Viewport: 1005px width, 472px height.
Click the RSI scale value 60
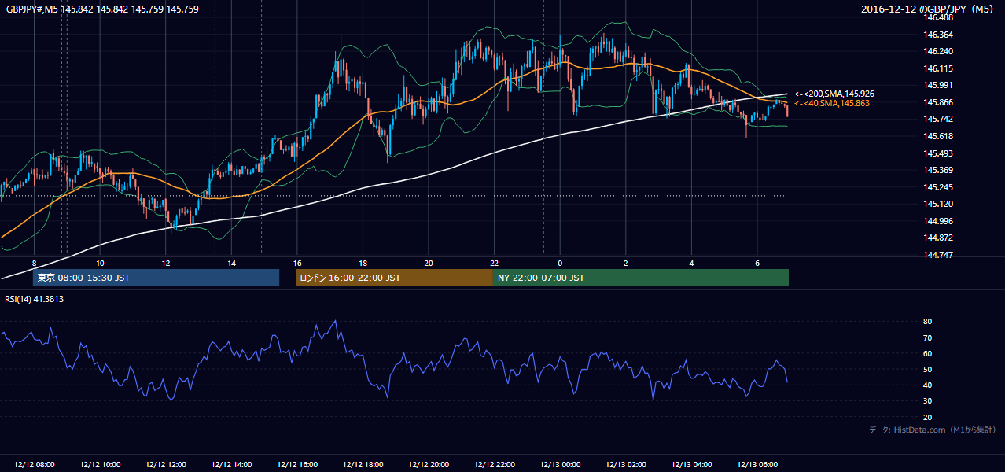(x=928, y=353)
